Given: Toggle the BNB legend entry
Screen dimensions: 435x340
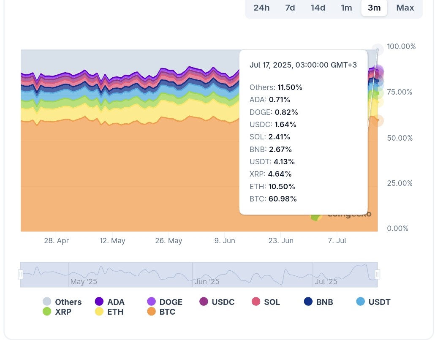Looking at the screenshot, I should (318, 302).
